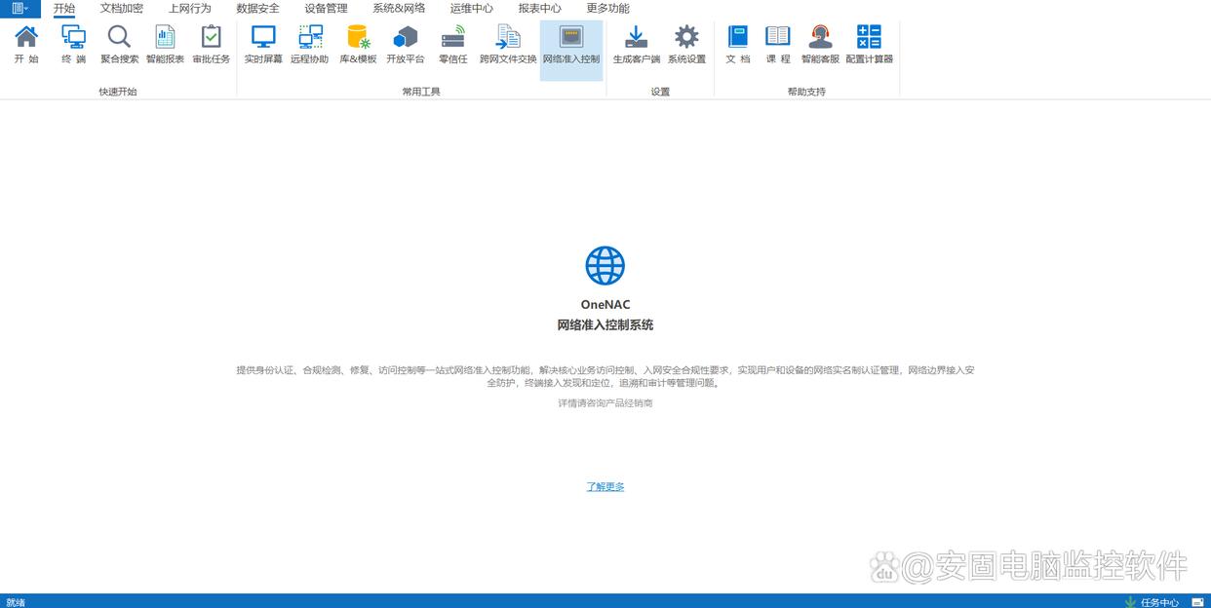Open 课程 courses icon
This screenshot has height=608, width=1211.
(778, 45)
